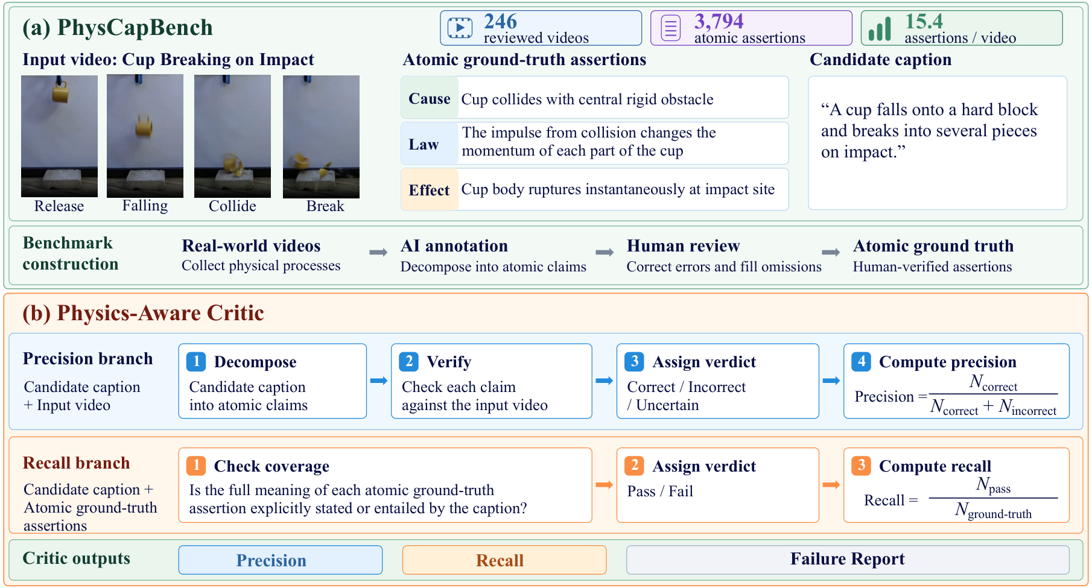Screen dimensions: 1092x588
Task: Click the video icon beside 246 reviewed videos
Action: coord(460,28)
